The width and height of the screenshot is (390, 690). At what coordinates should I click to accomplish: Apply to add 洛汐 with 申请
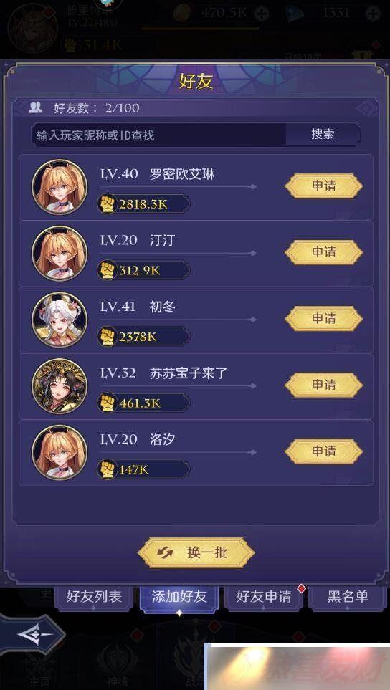click(324, 451)
